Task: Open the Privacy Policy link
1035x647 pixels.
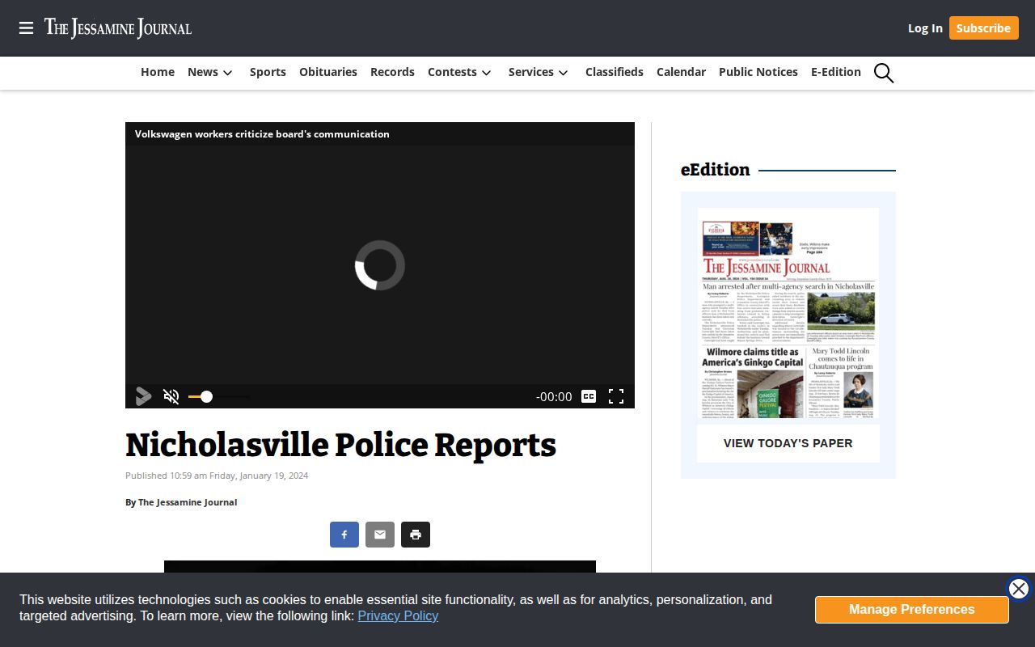Action: [x=398, y=615]
